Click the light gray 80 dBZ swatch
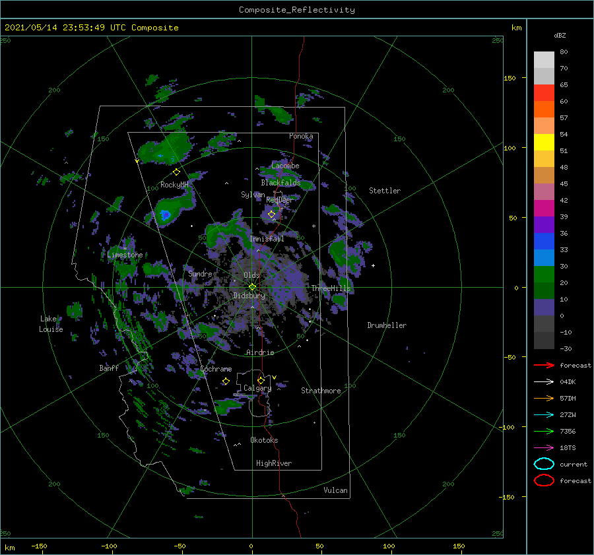594x555 pixels. tap(544, 60)
